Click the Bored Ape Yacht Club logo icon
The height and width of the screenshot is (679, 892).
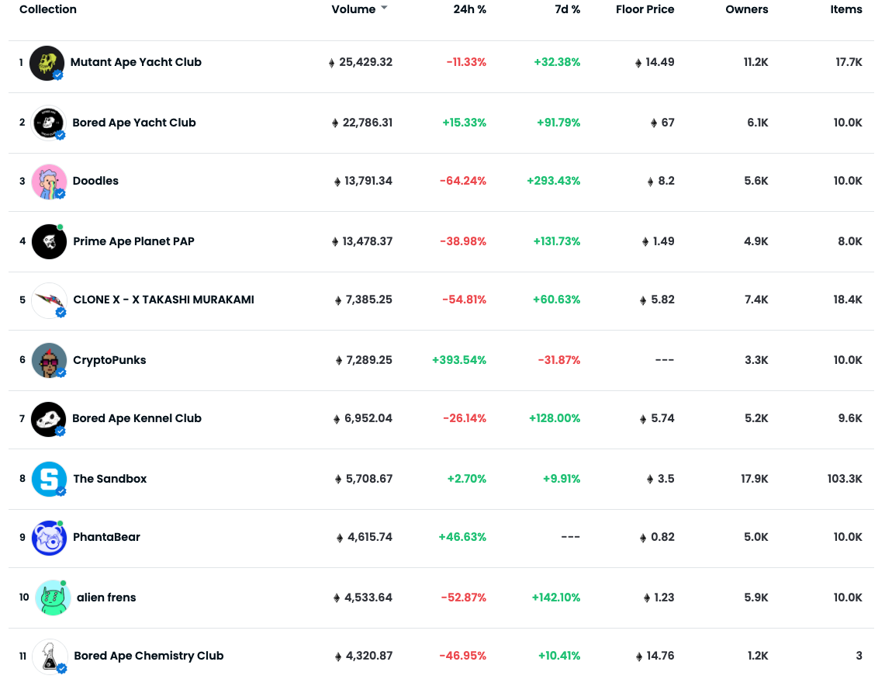point(48,123)
